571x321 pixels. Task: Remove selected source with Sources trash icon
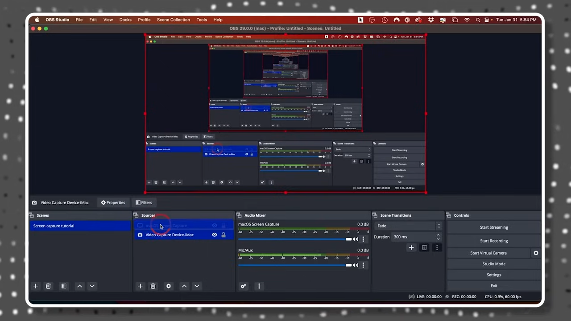[153, 286]
